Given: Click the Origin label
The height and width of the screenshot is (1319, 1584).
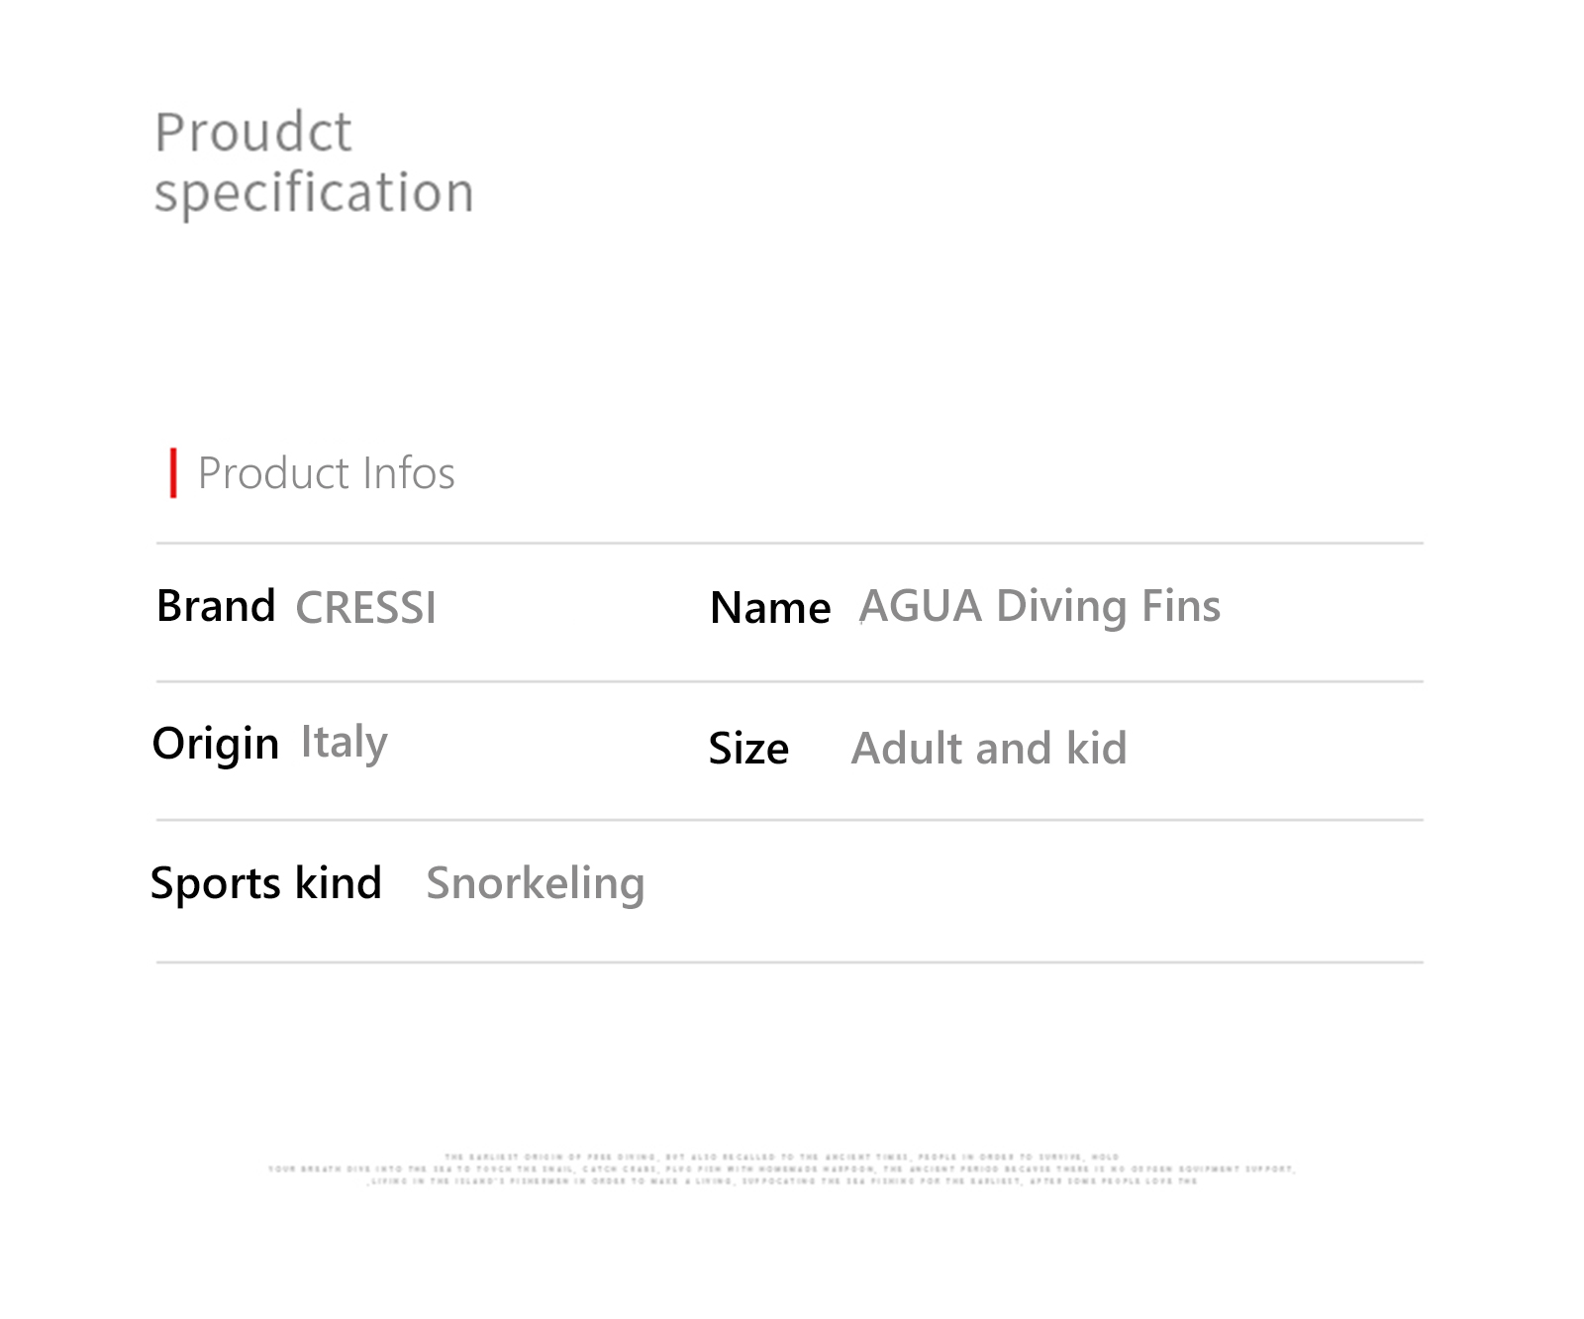Looking at the screenshot, I should coord(215,743).
